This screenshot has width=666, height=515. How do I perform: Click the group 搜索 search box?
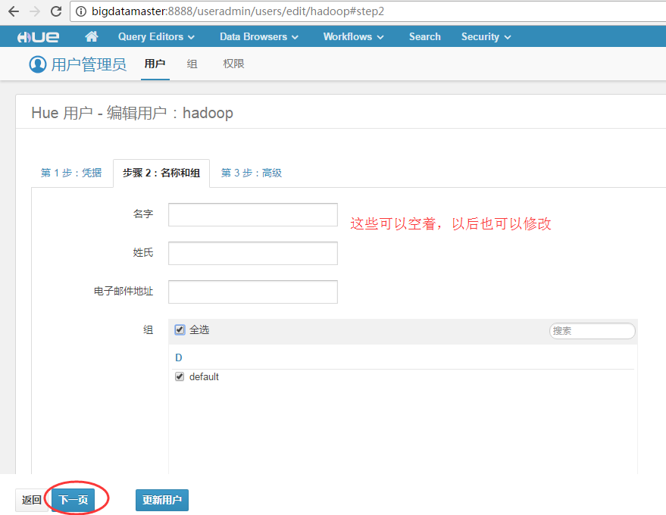point(592,331)
